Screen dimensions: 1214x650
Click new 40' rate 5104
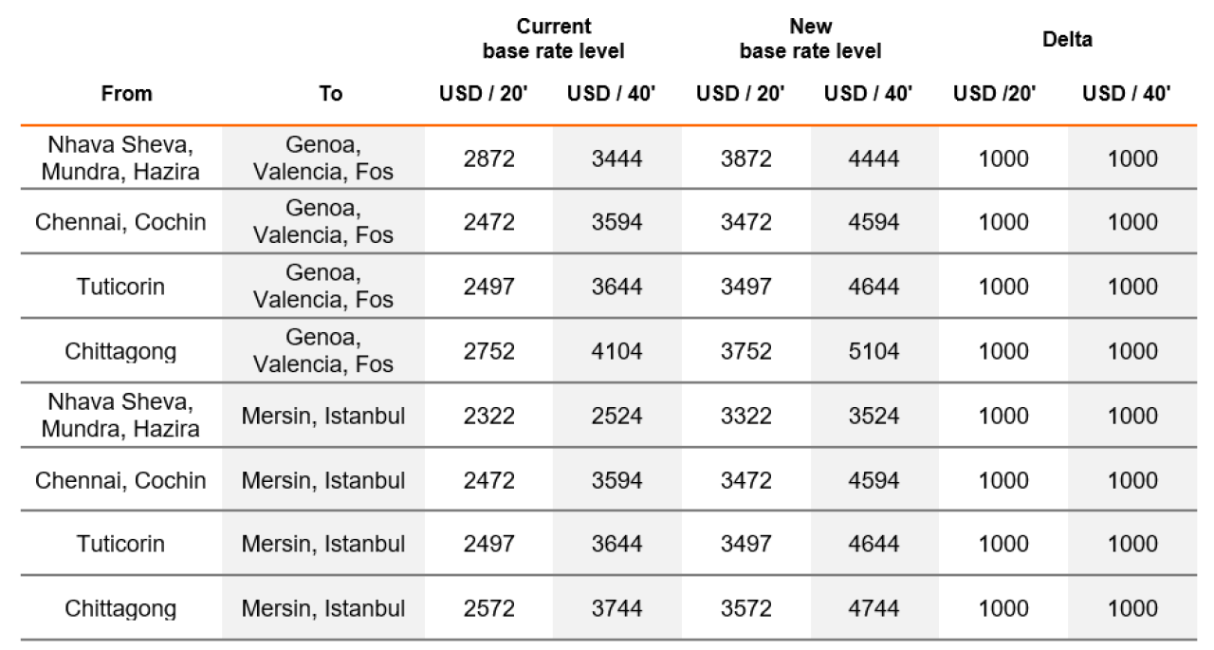874,351
